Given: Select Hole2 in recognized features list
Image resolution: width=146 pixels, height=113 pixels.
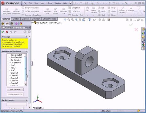Looking at the screenshot, I should coord(13,68).
